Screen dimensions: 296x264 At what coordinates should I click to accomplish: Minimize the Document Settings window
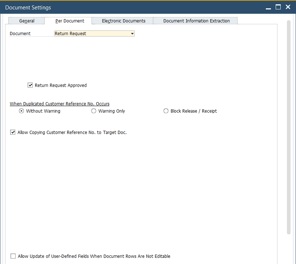(268, 7)
